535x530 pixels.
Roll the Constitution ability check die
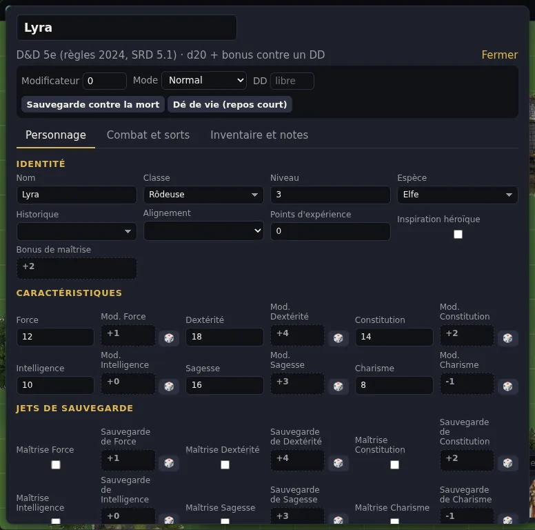tap(507, 338)
